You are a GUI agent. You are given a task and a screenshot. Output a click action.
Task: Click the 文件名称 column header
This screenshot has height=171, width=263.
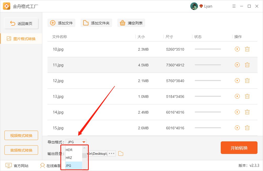(60, 37)
